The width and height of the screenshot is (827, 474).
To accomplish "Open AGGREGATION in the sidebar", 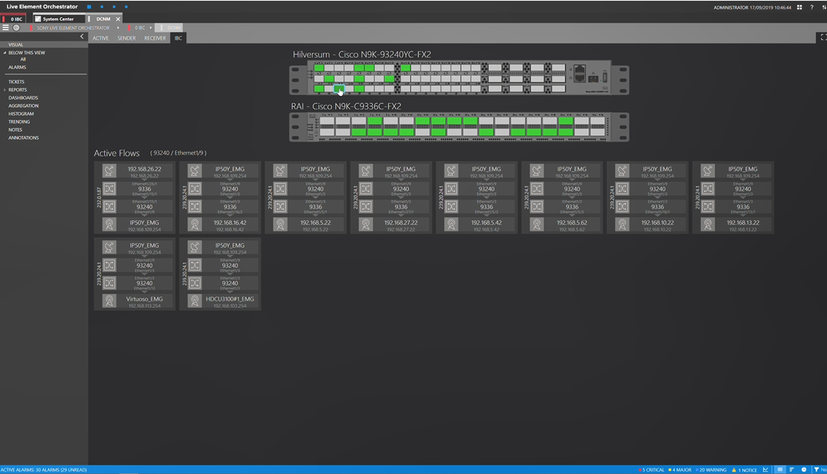I will tap(23, 106).
